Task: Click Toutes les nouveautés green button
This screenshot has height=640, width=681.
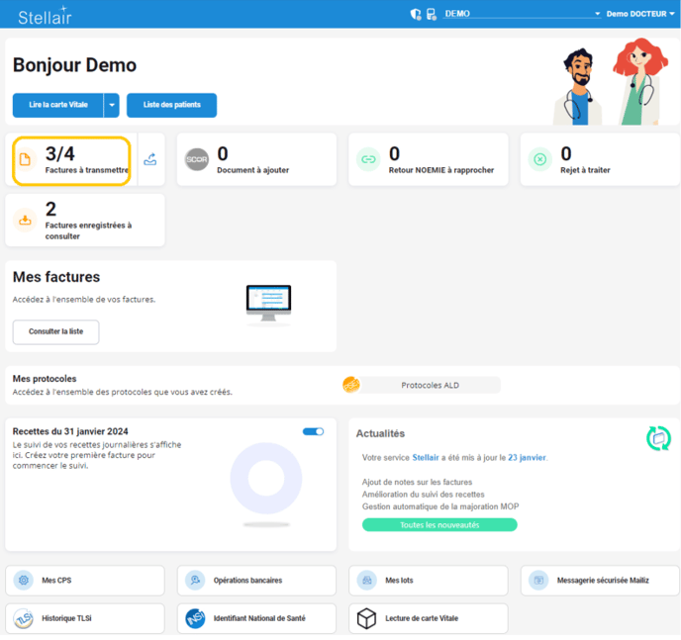Action: point(439,524)
